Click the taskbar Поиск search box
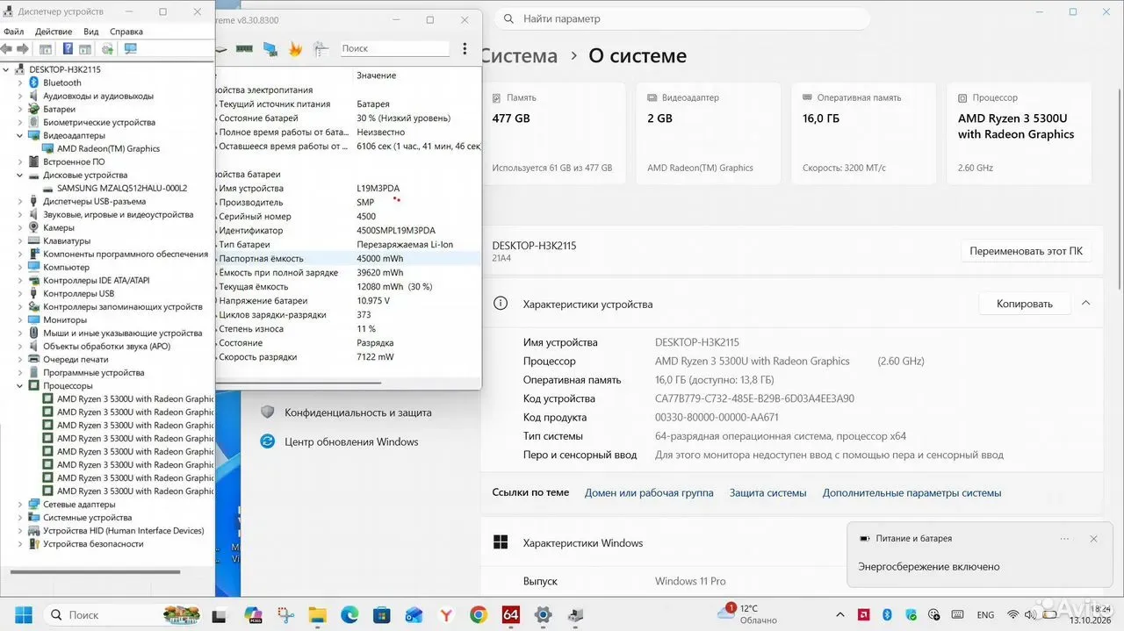The image size is (1124, 631). coord(122,614)
